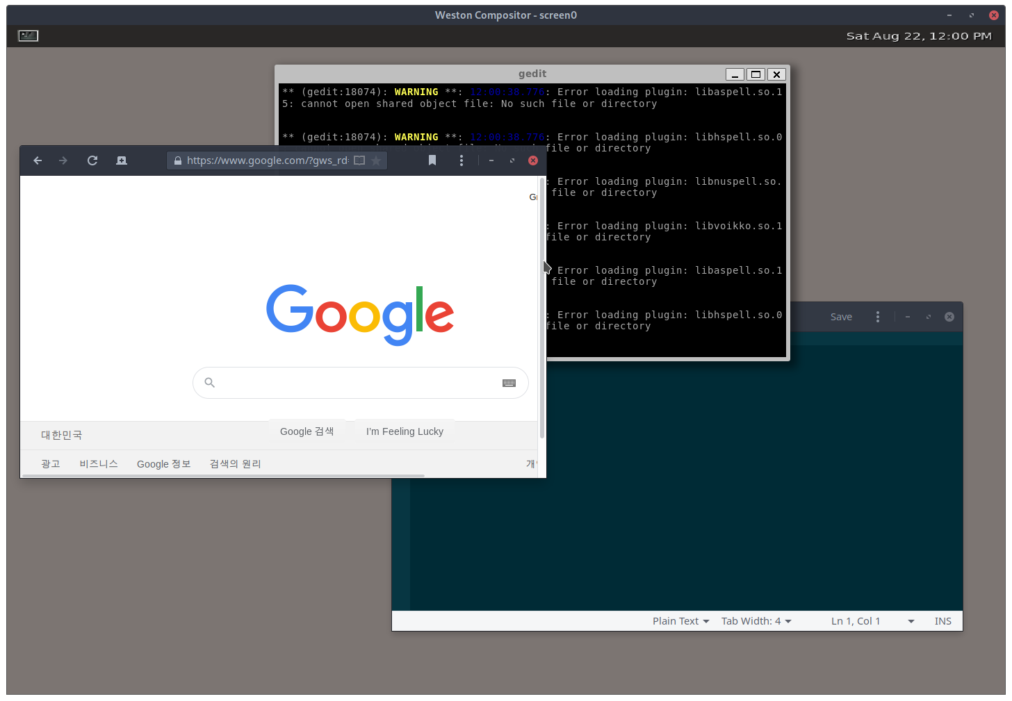
Task: Click the Google logo
Action: coord(360,315)
